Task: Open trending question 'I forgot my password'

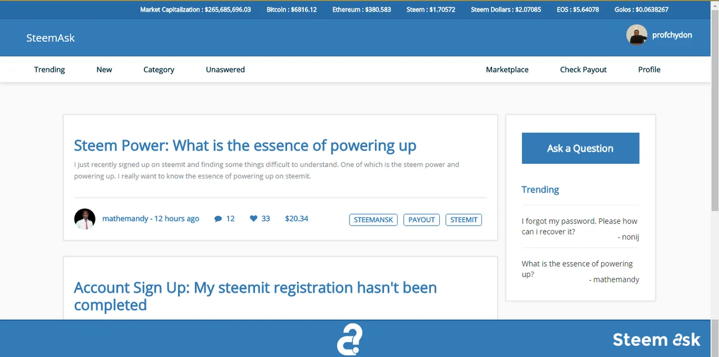Action: [x=579, y=226]
